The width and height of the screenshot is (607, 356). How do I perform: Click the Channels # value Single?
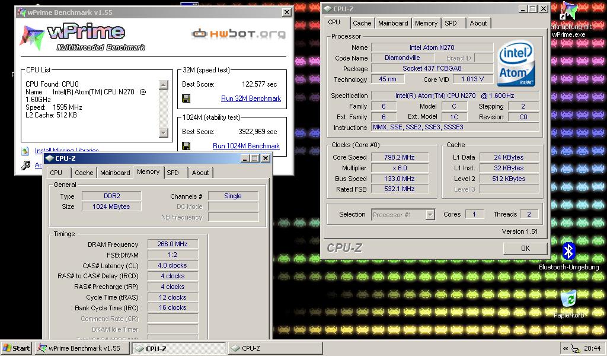coord(233,196)
